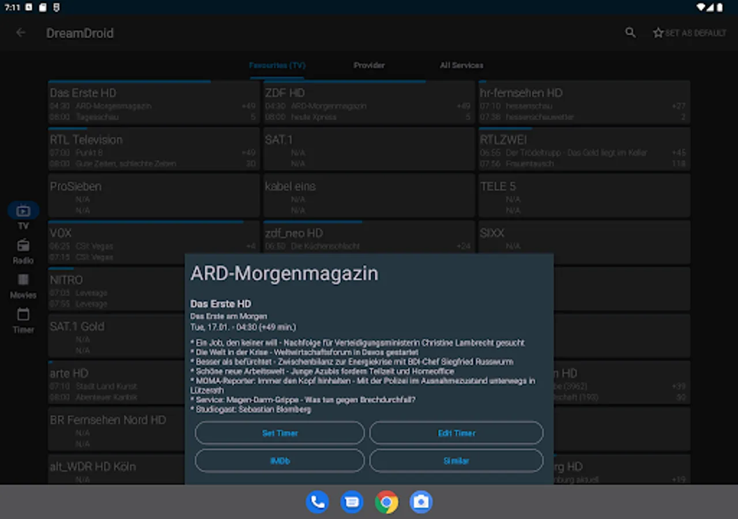Open the Phone app in the dock
Image resolution: width=738 pixels, height=519 pixels.
(x=317, y=502)
